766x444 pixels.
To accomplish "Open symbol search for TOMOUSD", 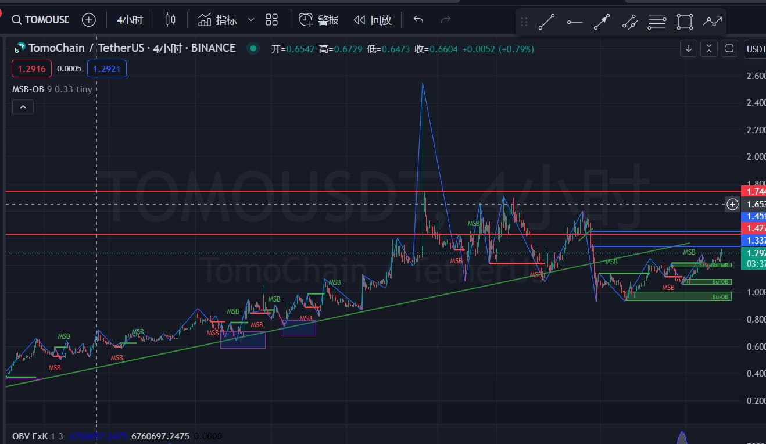I will [x=41, y=20].
